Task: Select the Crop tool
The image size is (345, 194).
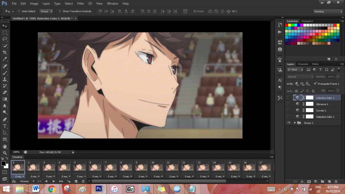Action: pos(5,52)
